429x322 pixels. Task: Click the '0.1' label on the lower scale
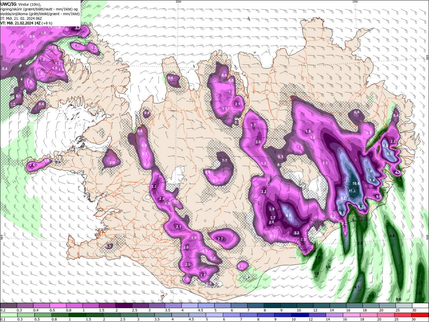pyautogui.click(x=3, y=320)
